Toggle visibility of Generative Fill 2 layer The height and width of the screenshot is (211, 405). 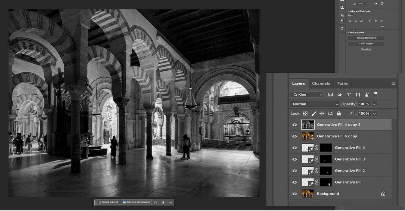(x=294, y=171)
